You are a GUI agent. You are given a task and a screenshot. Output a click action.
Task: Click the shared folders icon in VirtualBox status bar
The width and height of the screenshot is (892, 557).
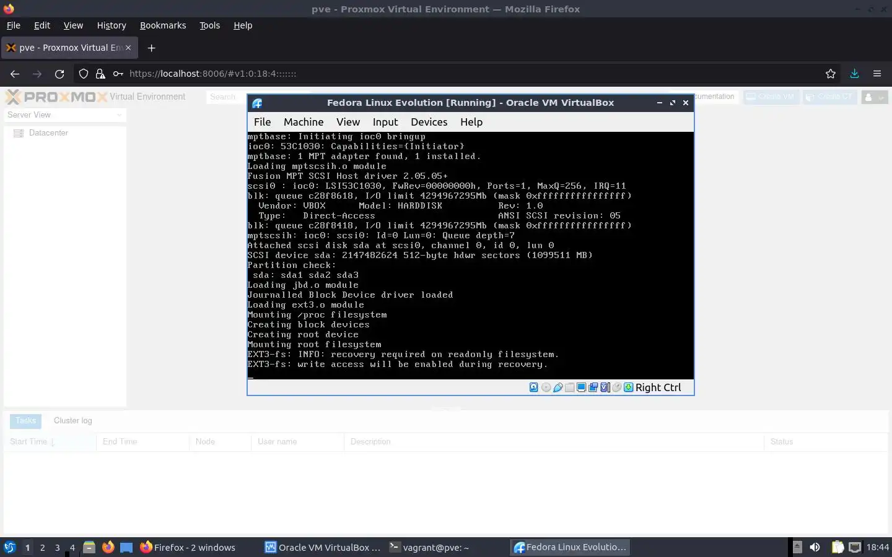[569, 387]
